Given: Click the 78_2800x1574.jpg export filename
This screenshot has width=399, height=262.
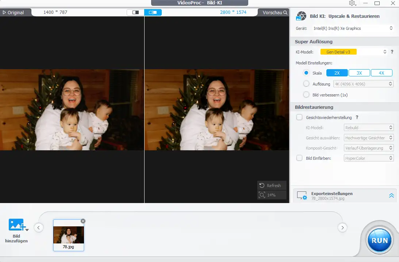Looking at the screenshot, I should [328, 198].
